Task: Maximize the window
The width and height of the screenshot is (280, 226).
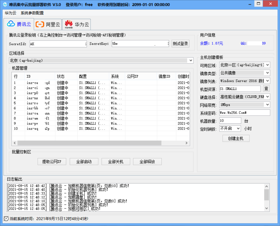Action: tap(258, 4)
